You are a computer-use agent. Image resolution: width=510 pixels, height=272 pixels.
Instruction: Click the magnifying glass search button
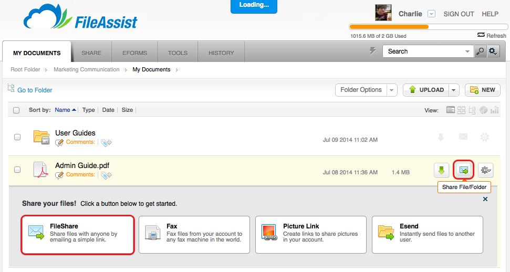point(480,51)
